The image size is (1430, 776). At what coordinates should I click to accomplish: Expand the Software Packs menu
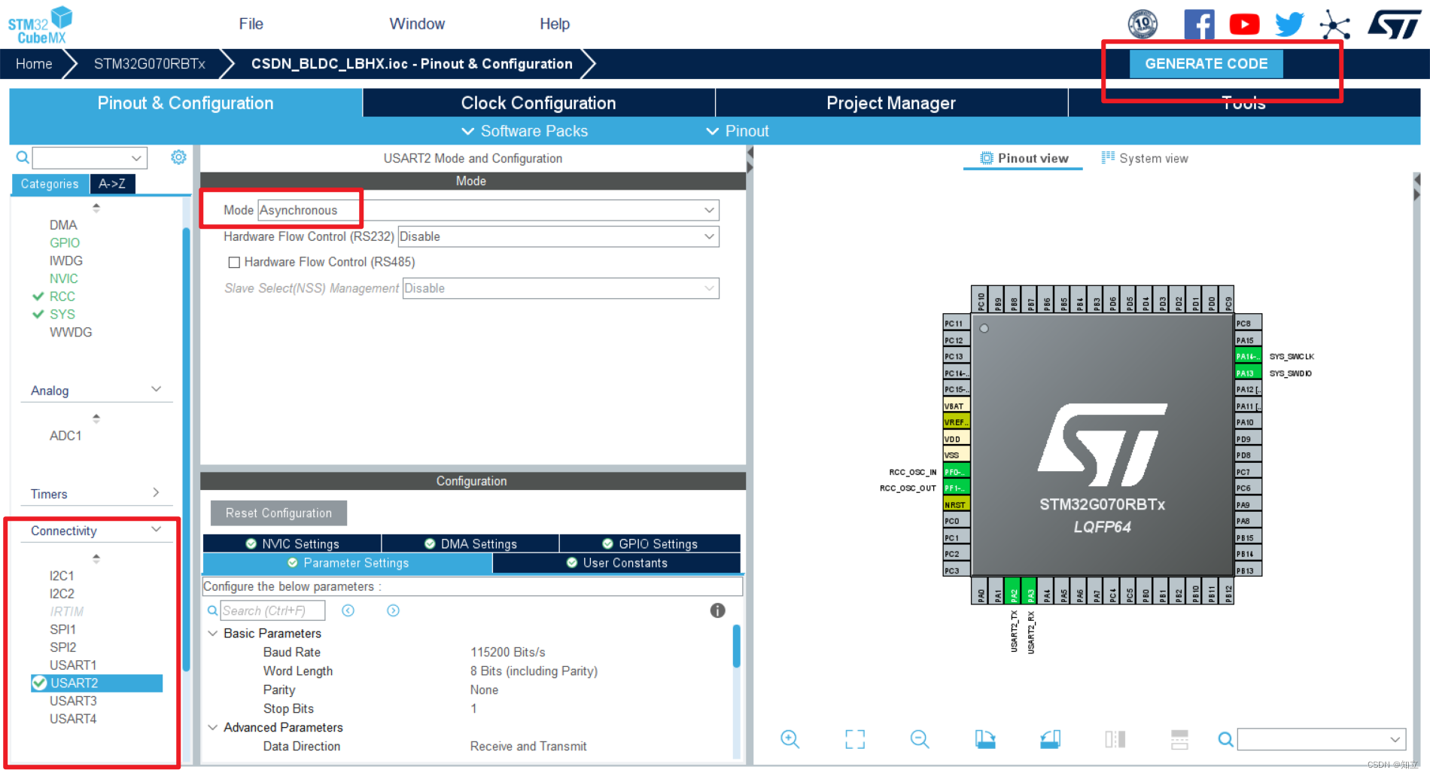[525, 131]
